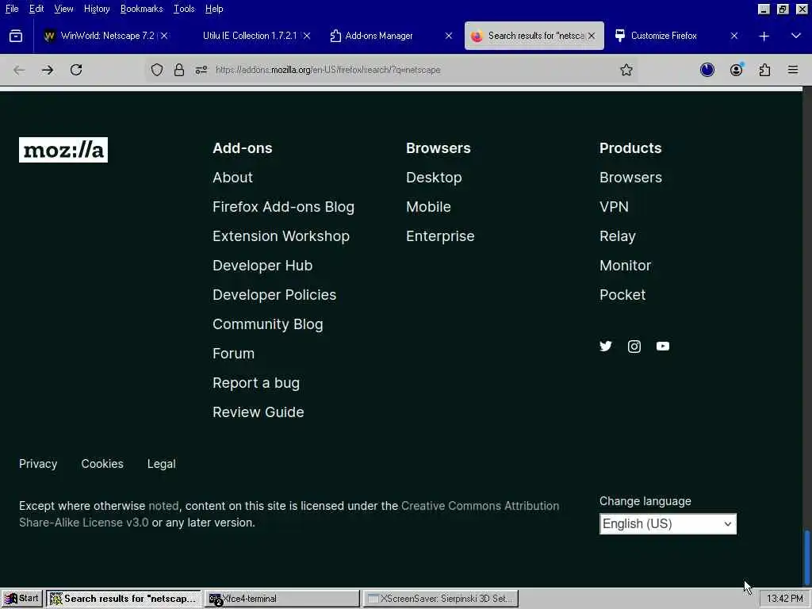
Task: Open the Firefox account icon
Action: (x=736, y=70)
